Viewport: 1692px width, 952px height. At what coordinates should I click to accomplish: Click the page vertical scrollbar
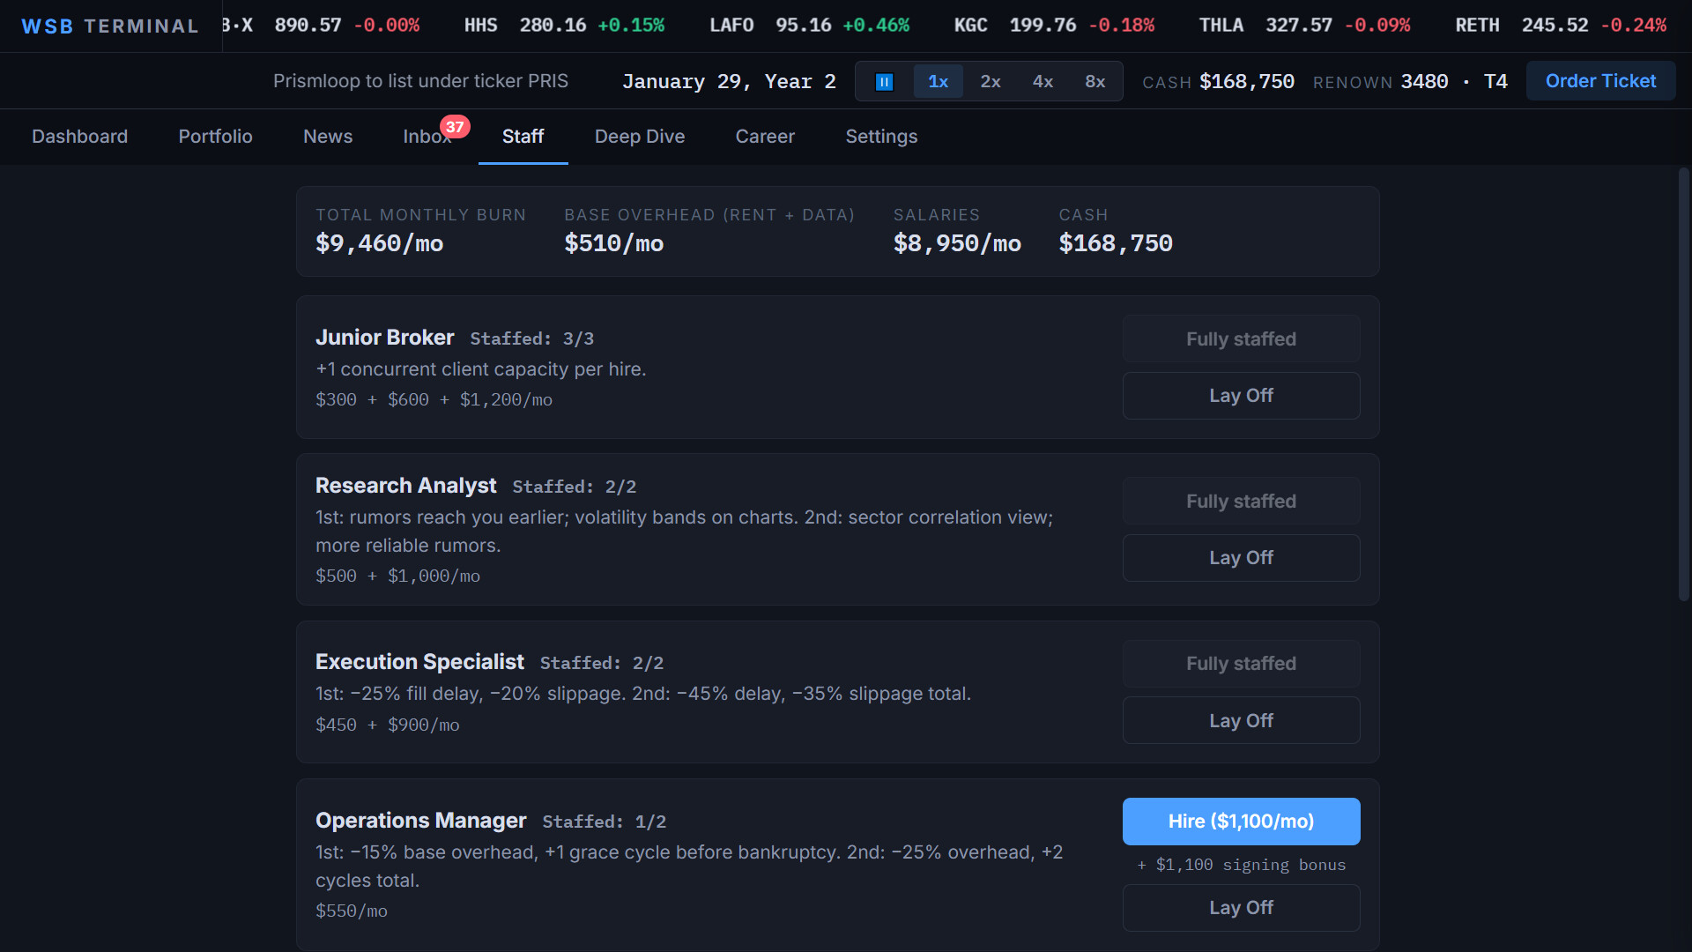click(1683, 384)
